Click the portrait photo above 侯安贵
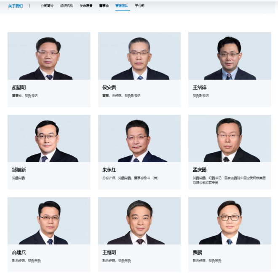This screenshot has width=278, height=274. coord(139,56)
